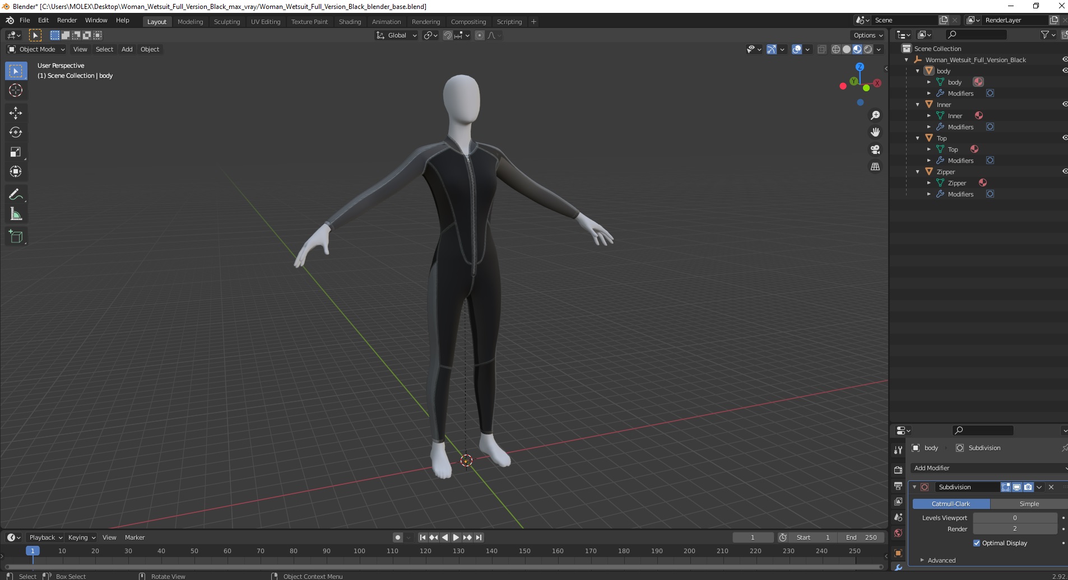The image size is (1068, 580).
Task: Switch to perspective/orthographic grid icon
Action: tap(875, 167)
